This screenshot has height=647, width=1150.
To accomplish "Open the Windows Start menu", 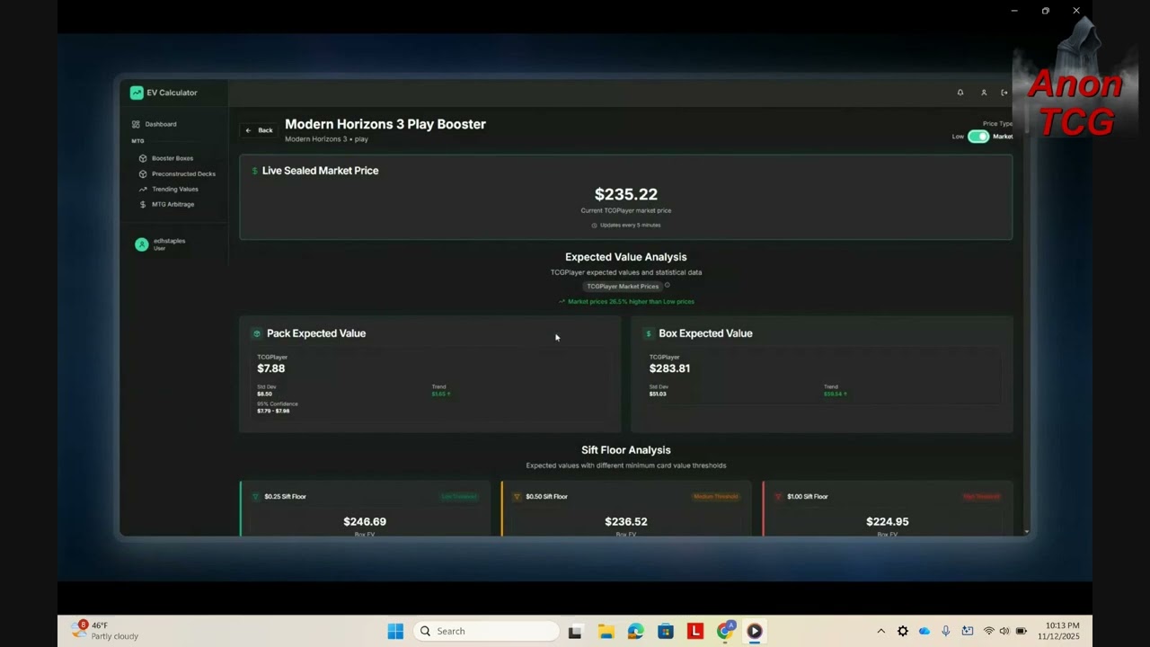I will click(395, 631).
